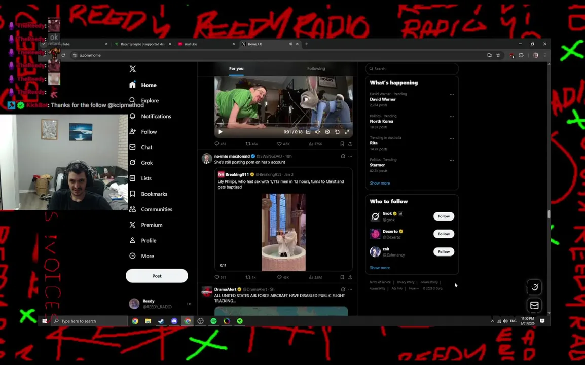585x365 pixels.
Task: Click the video progress bar
Action: tap(283, 124)
